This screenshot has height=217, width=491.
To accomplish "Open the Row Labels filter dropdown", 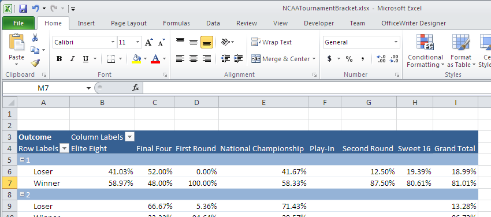I will click(64, 148).
